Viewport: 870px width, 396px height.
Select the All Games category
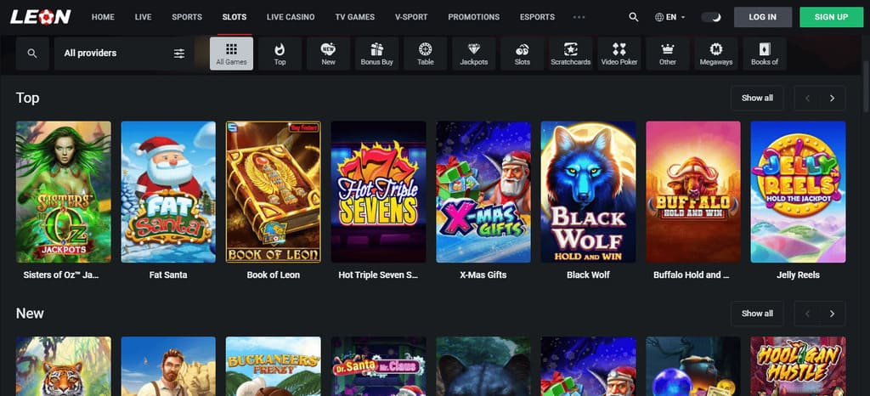point(231,54)
